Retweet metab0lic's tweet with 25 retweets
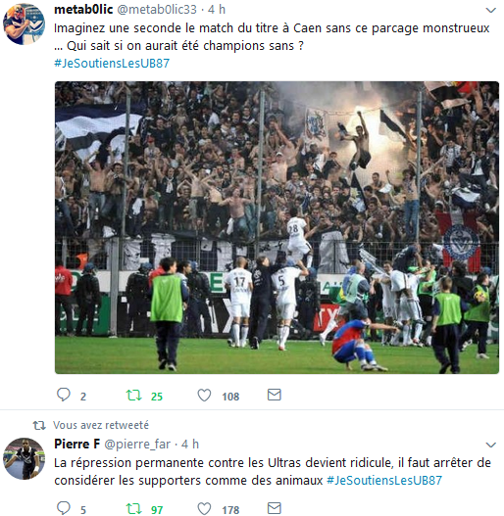This screenshot has width=504, height=516. tap(133, 395)
